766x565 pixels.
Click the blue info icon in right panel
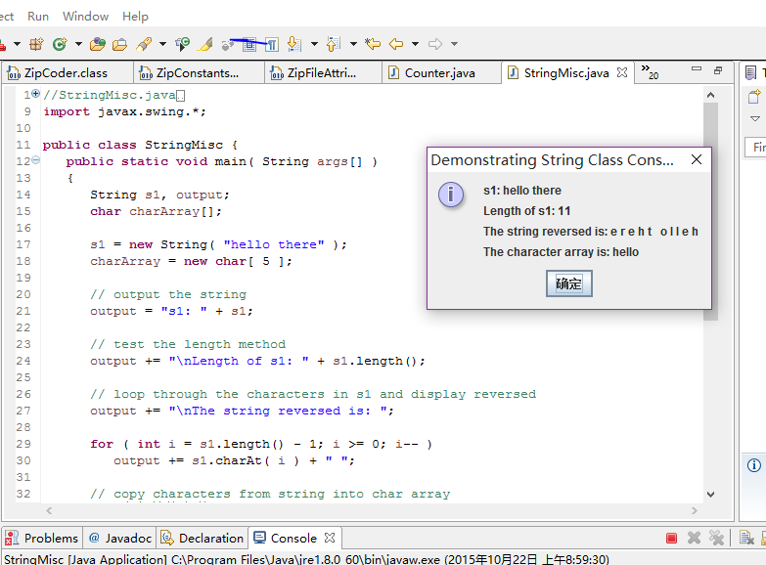[x=754, y=465]
